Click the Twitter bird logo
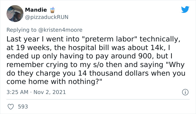Screen dimensions: 196x114 [x=185, y=10]
